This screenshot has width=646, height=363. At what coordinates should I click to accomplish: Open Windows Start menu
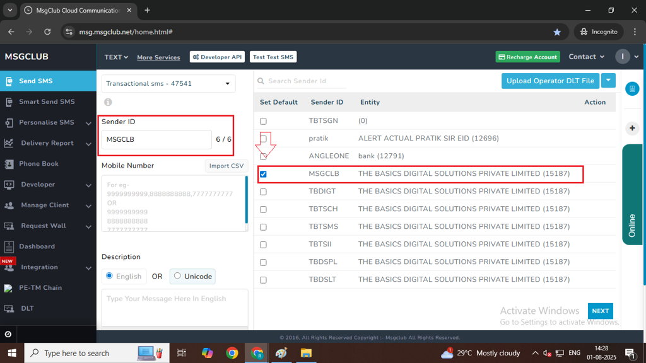12,353
